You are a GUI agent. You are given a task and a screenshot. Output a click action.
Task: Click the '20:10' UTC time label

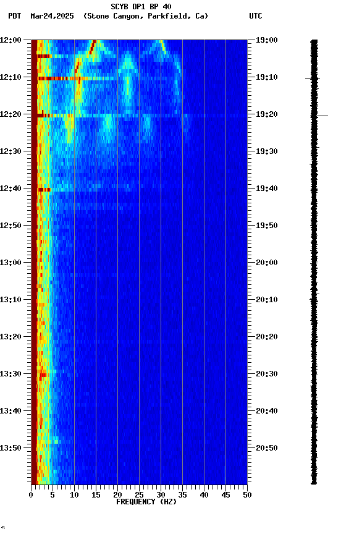[267, 300]
